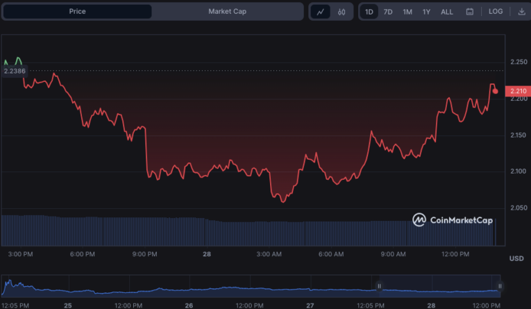
Task: Toggle the LOG scale option
Action: (496, 12)
